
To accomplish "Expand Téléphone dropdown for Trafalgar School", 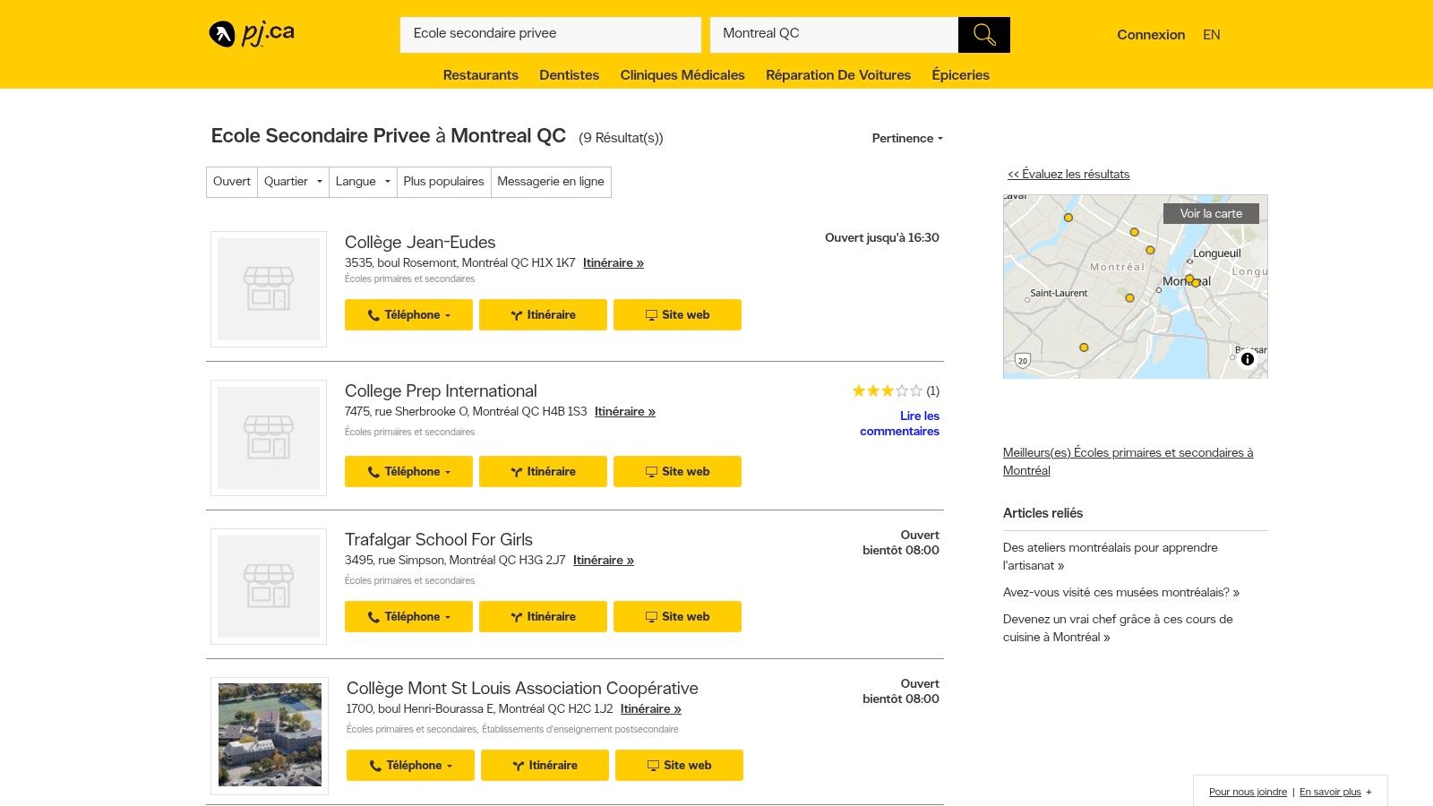I will [x=408, y=617].
